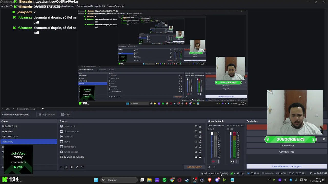
Task: Remove selected source with the trash icon
Action: click(x=66, y=167)
